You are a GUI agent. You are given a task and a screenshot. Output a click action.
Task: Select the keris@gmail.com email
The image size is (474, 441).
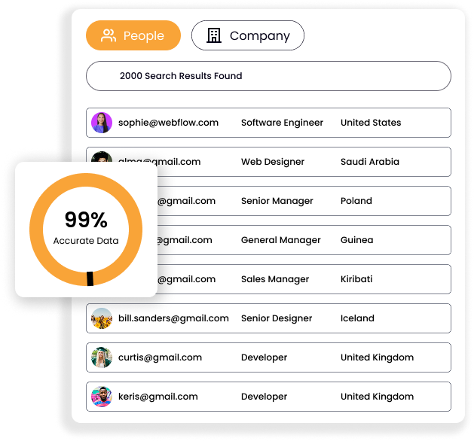(157, 397)
